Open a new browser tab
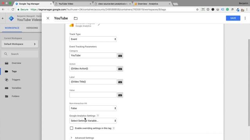Viewport: 250px width, 140px height. pos(175,4)
